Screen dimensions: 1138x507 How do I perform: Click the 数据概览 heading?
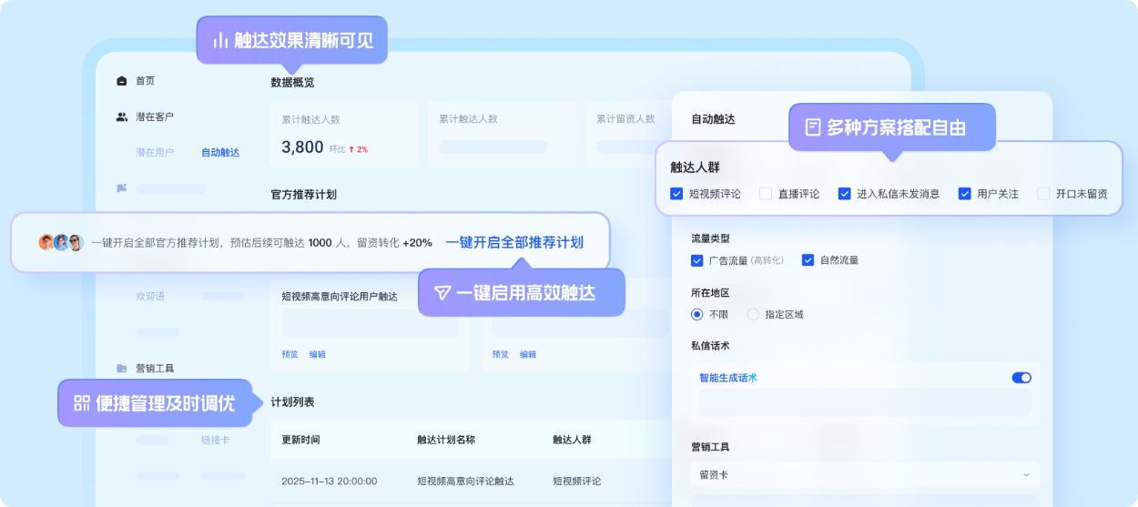click(x=292, y=83)
